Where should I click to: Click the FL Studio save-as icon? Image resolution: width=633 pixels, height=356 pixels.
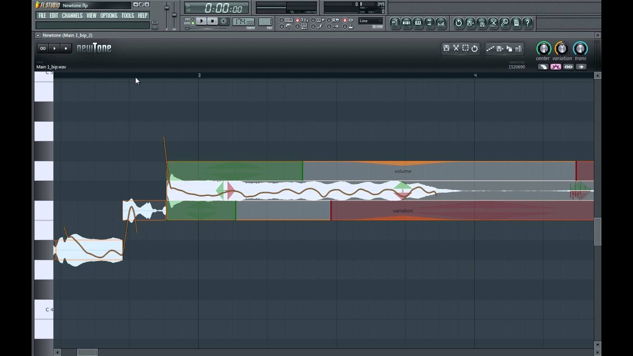pyautogui.click(x=470, y=22)
